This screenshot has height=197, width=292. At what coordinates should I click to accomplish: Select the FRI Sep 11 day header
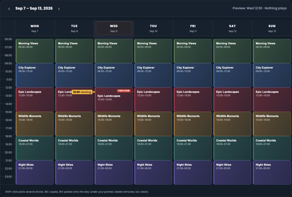point(193,28)
